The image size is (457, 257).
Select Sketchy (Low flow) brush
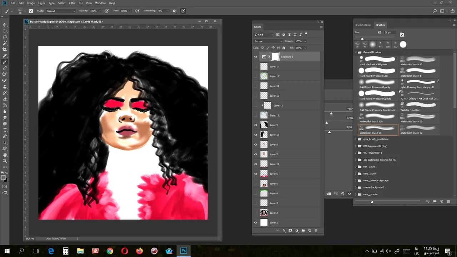(419, 107)
